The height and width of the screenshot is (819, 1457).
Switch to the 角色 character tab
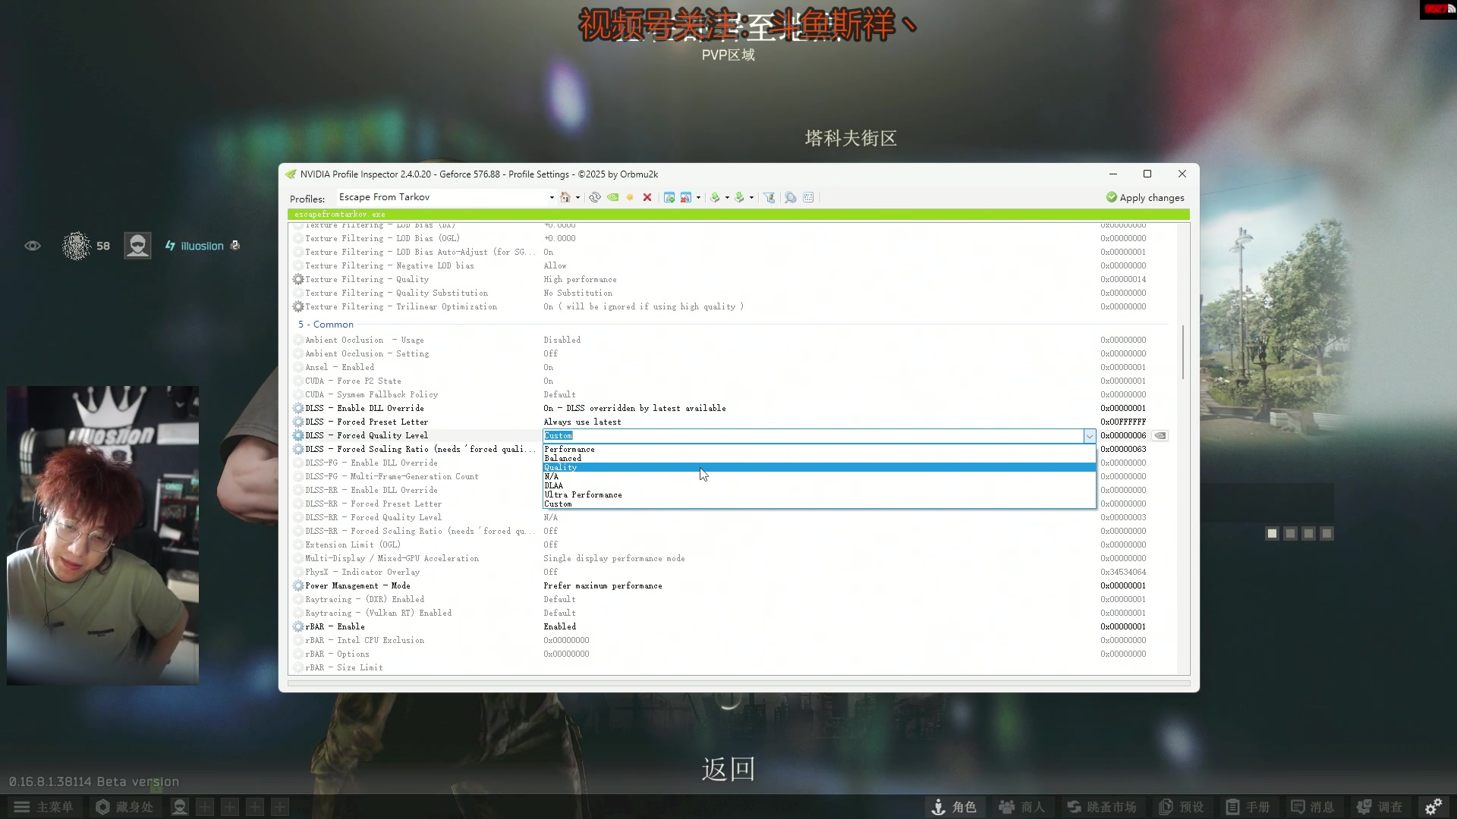point(955,807)
